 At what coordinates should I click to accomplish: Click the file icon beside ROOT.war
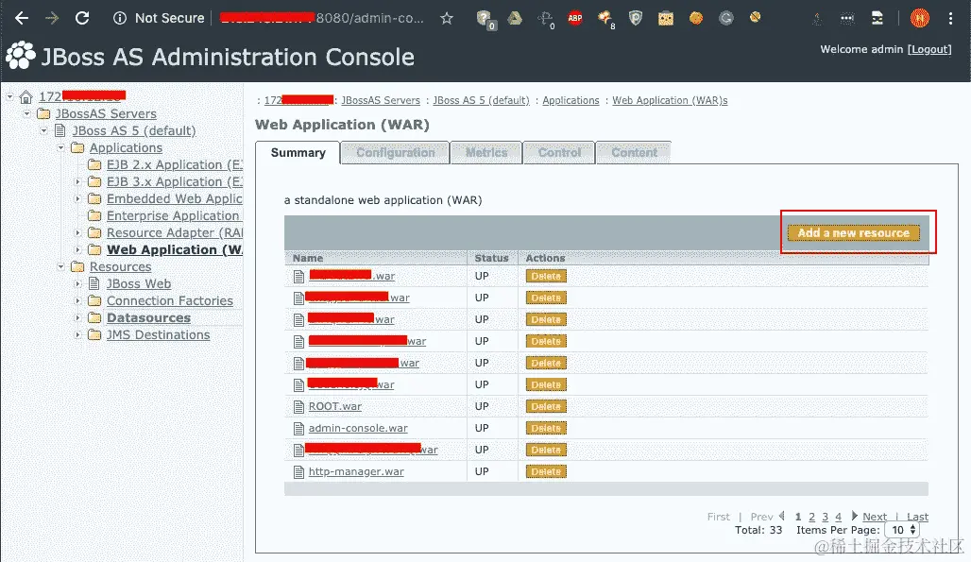[x=299, y=407]
